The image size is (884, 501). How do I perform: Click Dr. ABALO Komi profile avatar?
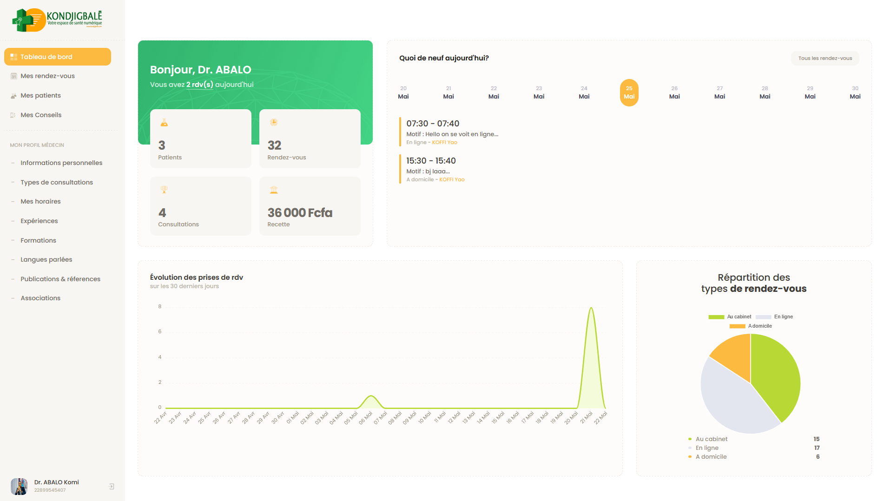19,486
